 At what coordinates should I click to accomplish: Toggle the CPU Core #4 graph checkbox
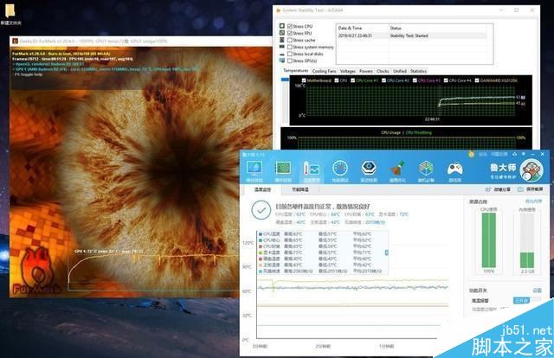(446, 80)
